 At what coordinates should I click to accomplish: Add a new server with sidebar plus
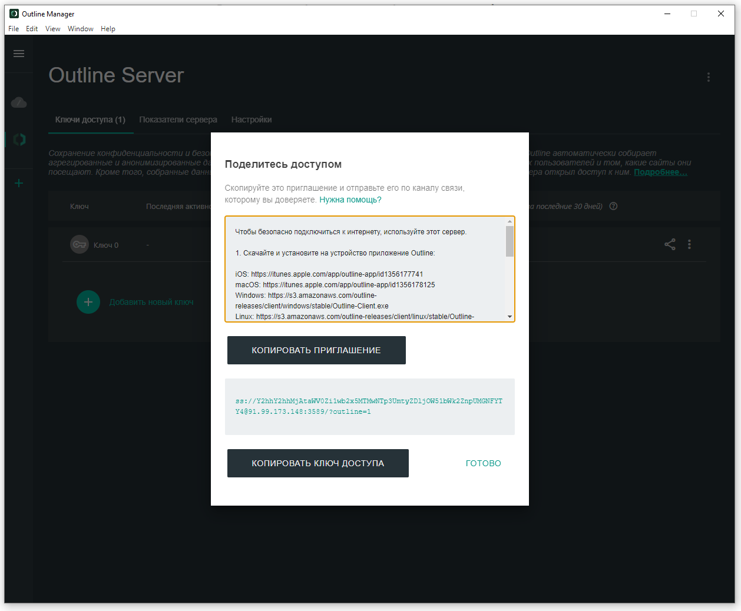point(19,183)
